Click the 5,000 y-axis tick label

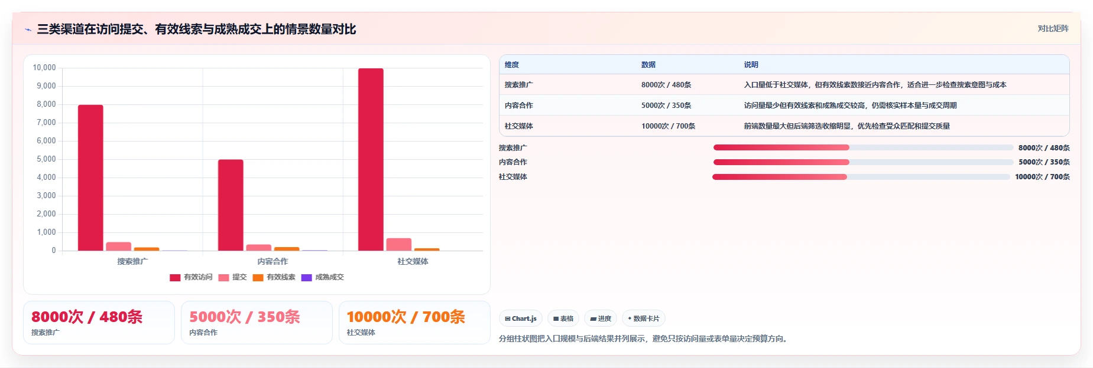pos(46,159)
